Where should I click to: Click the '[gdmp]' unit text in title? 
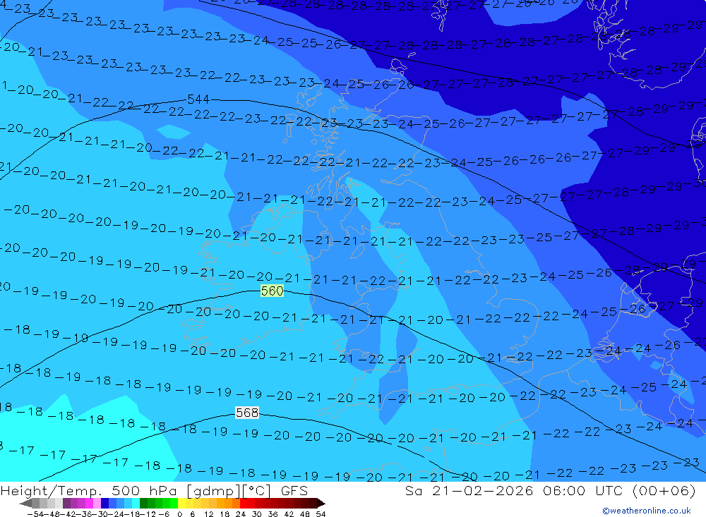(x=213, y=491)
